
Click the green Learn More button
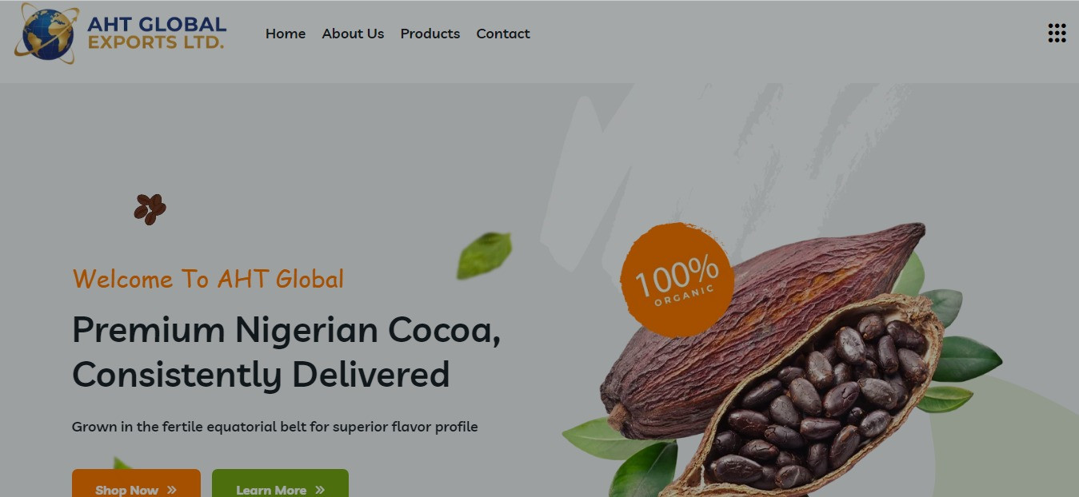click(x=280, y=484)
